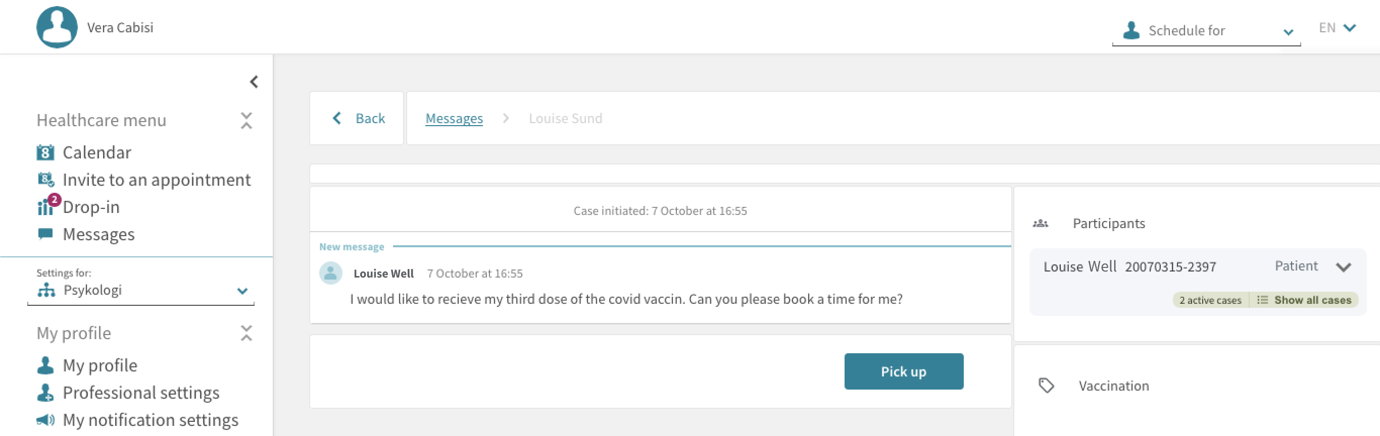Screen dimensions: 1380x436
Task: Open the EN language selector
Action: pos(1337,28)
